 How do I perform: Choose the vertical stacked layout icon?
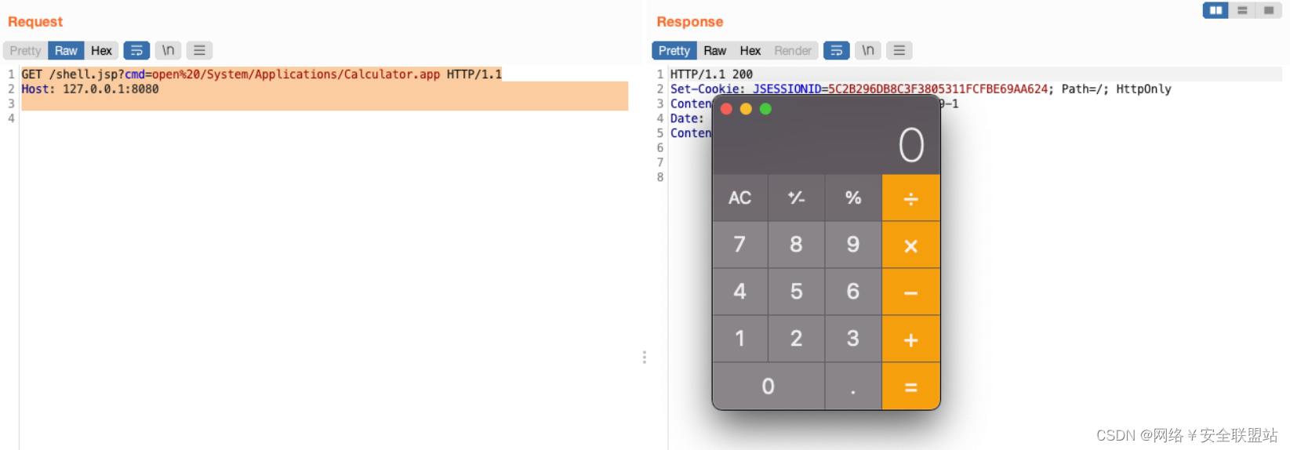1242,10
